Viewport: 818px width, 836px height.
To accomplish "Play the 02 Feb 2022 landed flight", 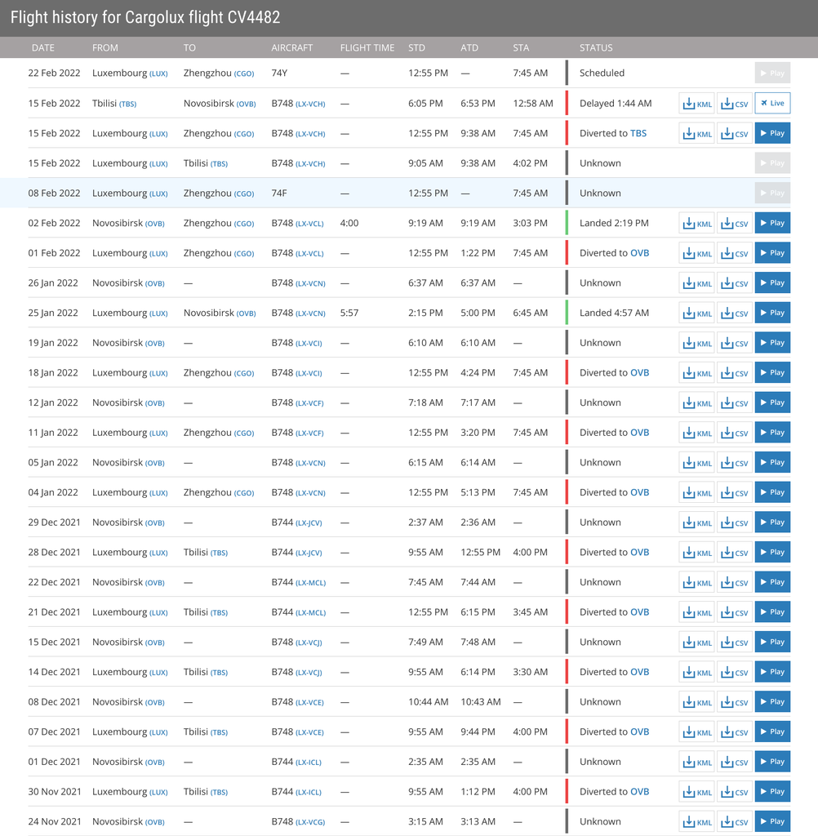I will click(772, 223).
